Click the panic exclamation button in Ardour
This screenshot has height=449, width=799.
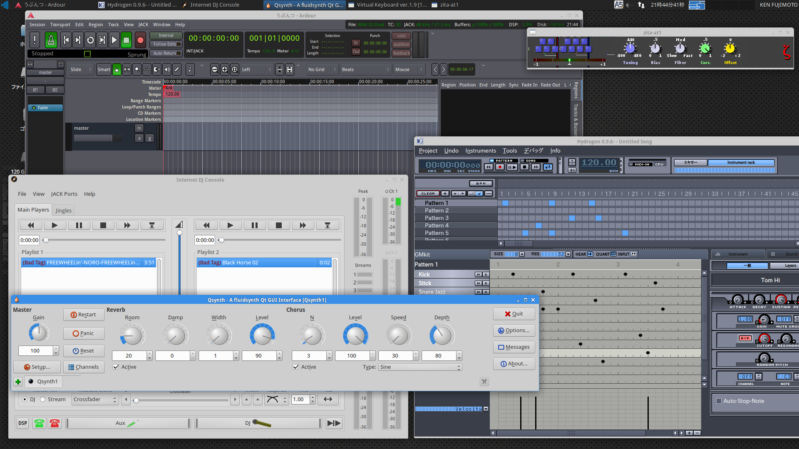tap(35, 40)
